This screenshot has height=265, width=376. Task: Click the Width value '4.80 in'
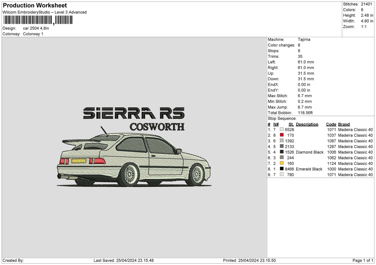click(x=367, y=21)
